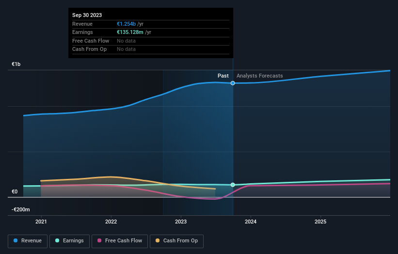This screenshot has height=254, width=398.
Task: Click the Cash From Op row label in tooltip
Action: pyautogui.click(x=89, y=49)
